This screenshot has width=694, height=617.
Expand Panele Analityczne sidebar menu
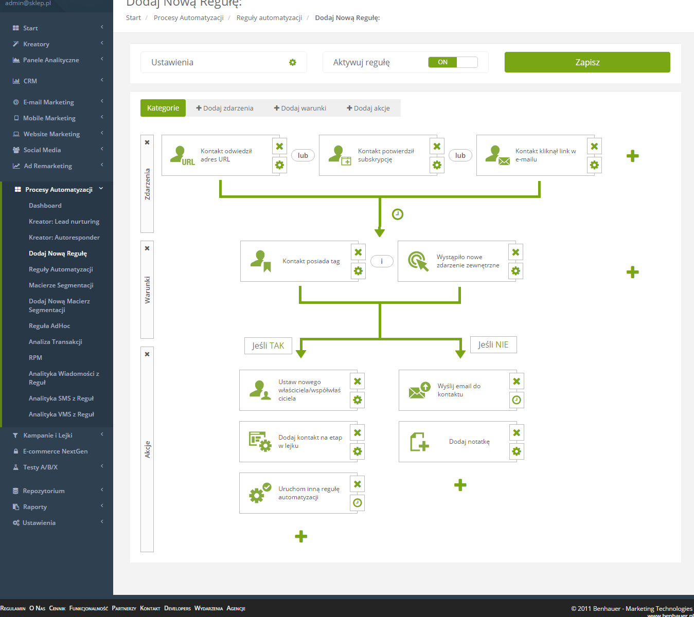pyautogui.click(x=57, y=60)
